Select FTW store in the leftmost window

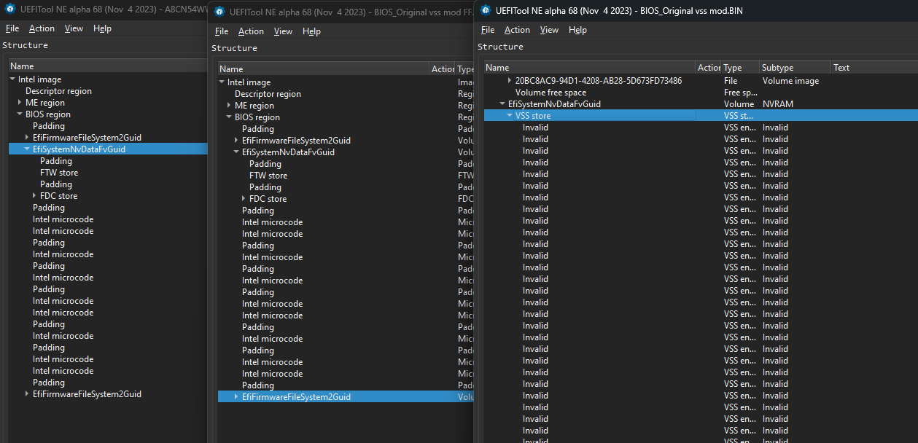tap(59, 173)
